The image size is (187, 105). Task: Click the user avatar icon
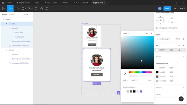point(160,8)
